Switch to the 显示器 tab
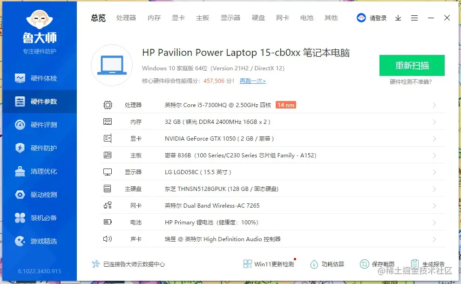The height and width of the screenshot is (284, 461). 230,18
